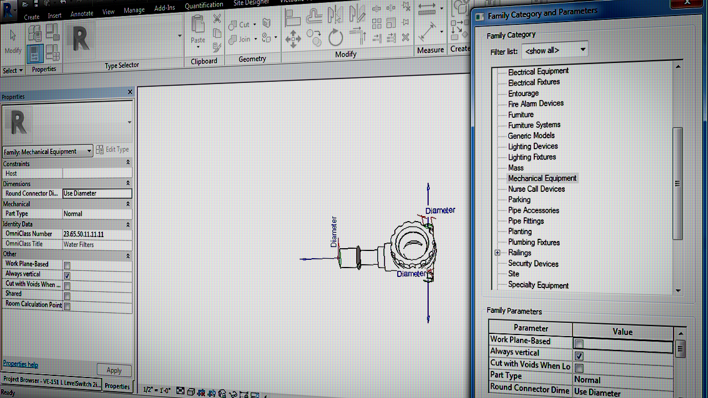Click the Cut geometry tool

pyautogui.click(x=242, y=24)
